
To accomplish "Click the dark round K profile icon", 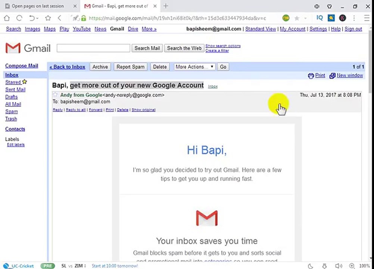I will point(343,18).
